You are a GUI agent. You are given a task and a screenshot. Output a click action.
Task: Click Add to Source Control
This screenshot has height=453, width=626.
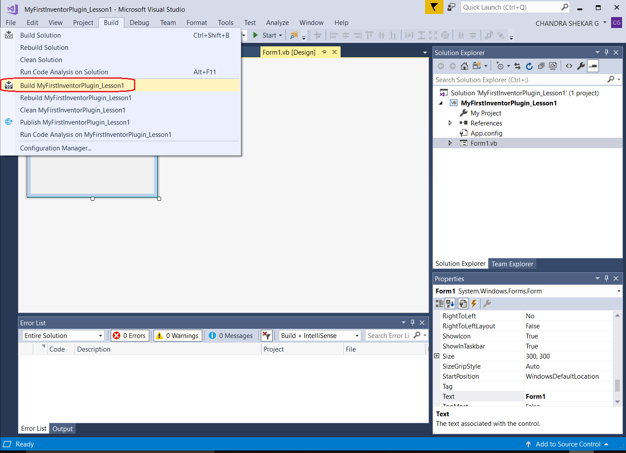click(x=565, y=444)
